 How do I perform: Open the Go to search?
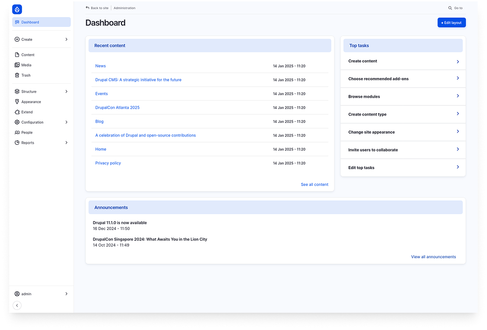[x=455, y=8]
